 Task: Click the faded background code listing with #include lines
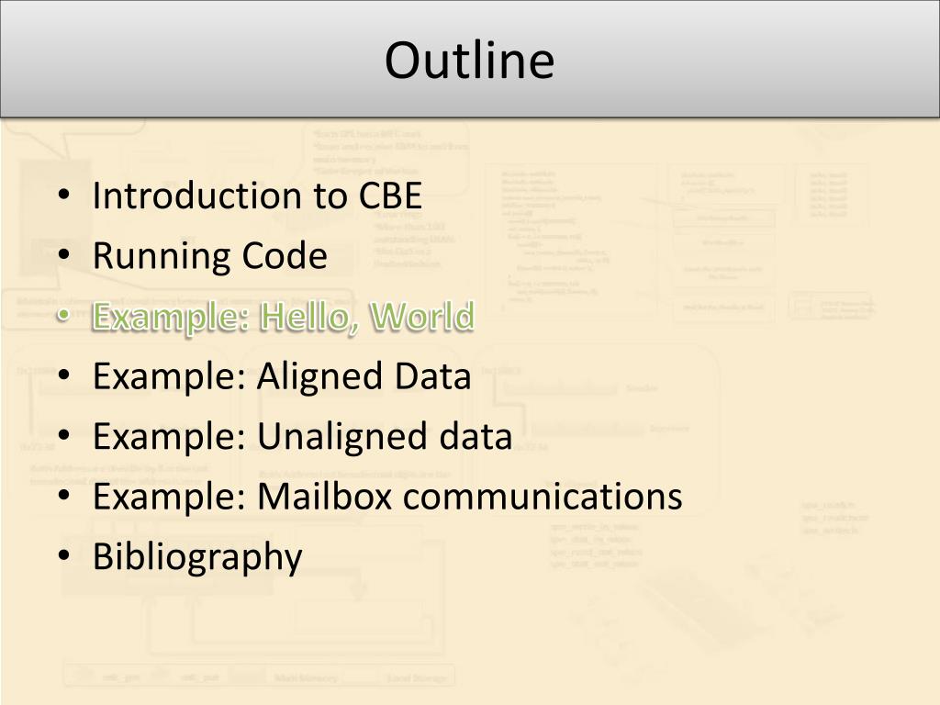tap(555, 241)
